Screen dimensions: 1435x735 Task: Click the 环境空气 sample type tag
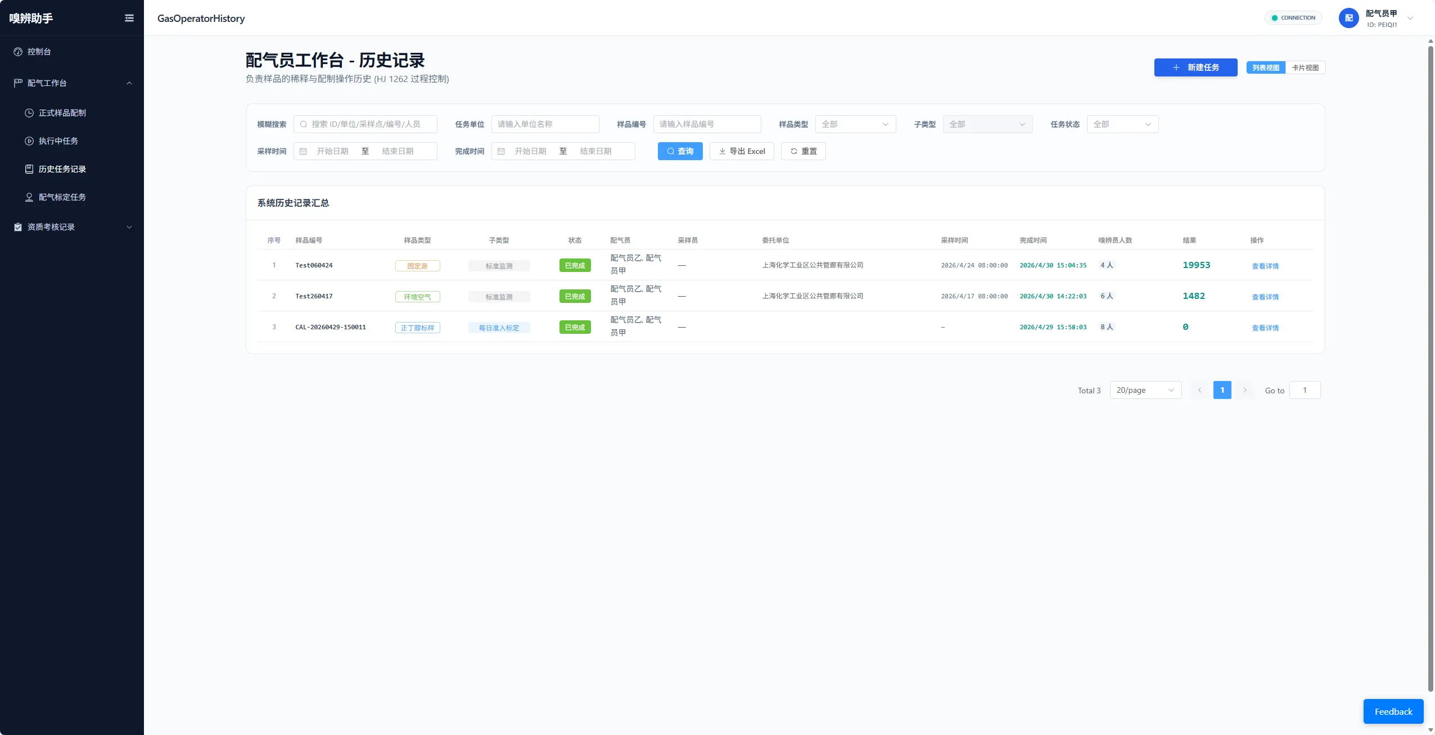417,297
